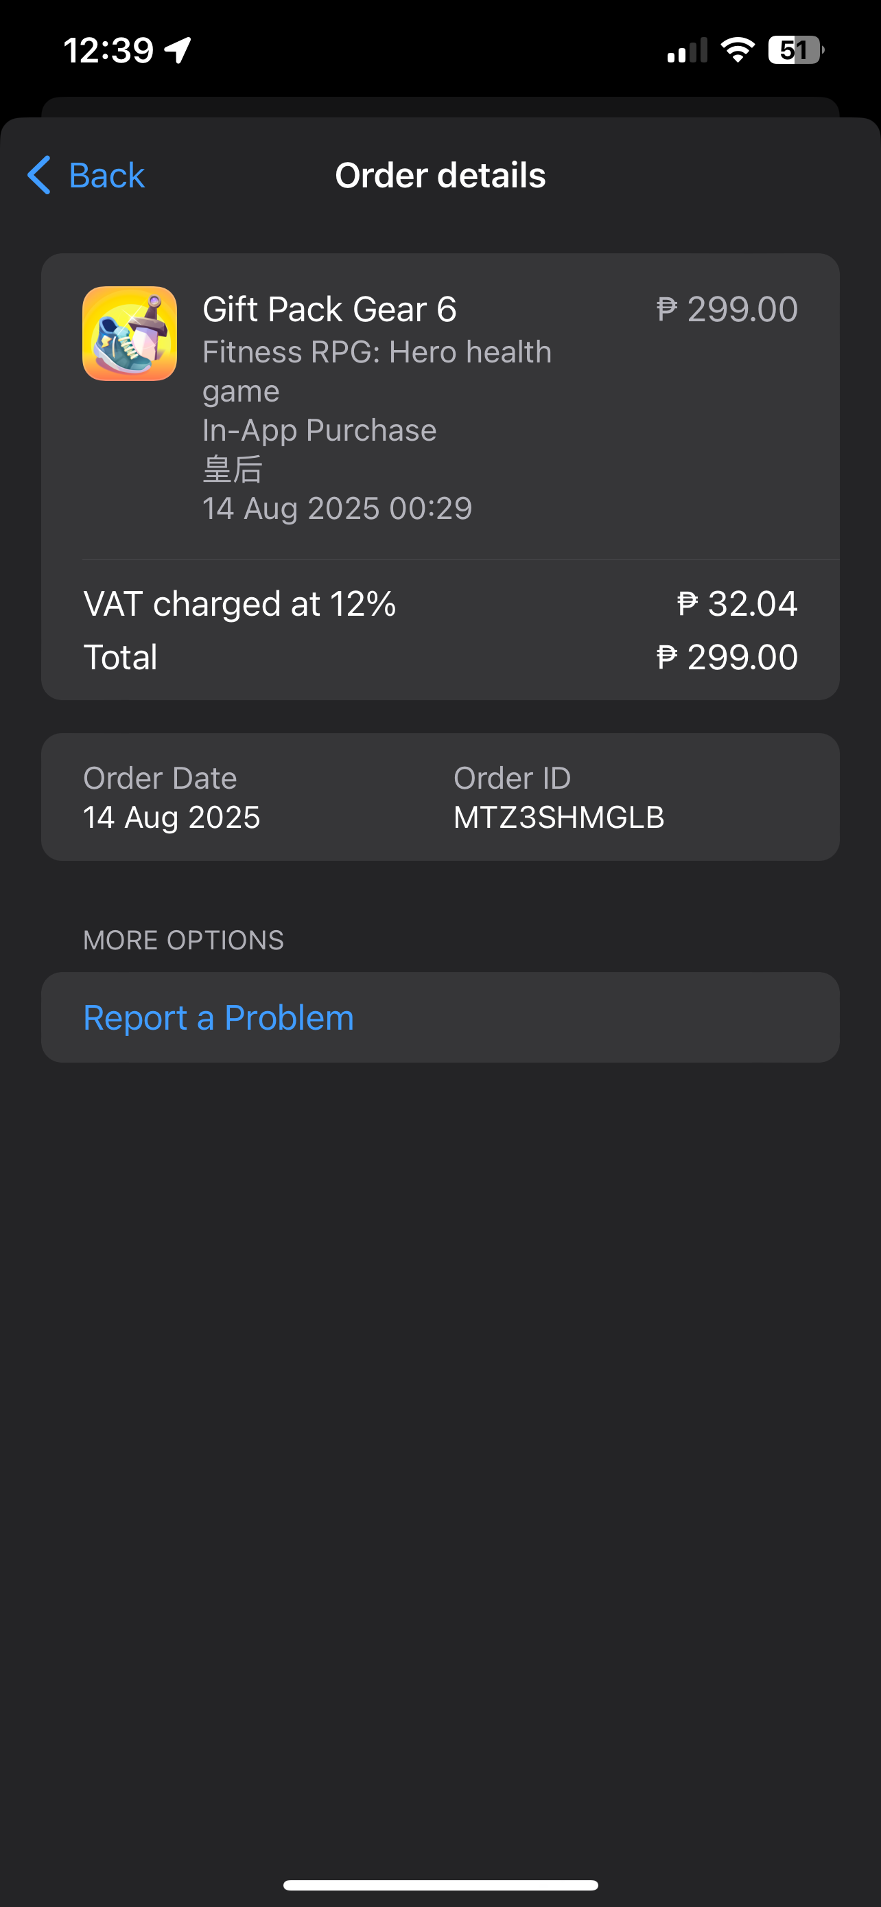Tap the Order ID MTZ3SHMGLB value
Image resolution: width=881 pixels, height=1907 pixels.
click(x=559, y=818)
